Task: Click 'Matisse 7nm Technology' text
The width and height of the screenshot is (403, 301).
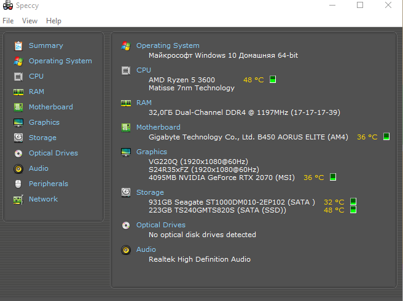Action: (x=192, y=88)
